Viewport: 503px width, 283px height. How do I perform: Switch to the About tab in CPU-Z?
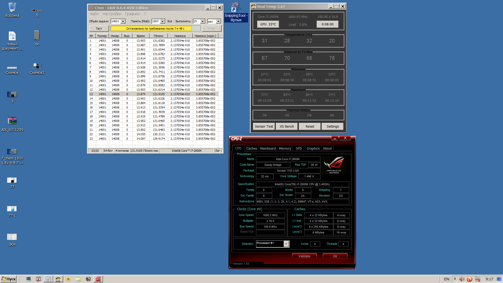coord(327,148)
